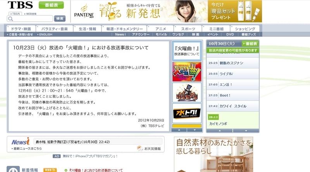Open 27:35 Boot! schedule entry
Viewport: 310px width, 172px height.
coord(233,95)
